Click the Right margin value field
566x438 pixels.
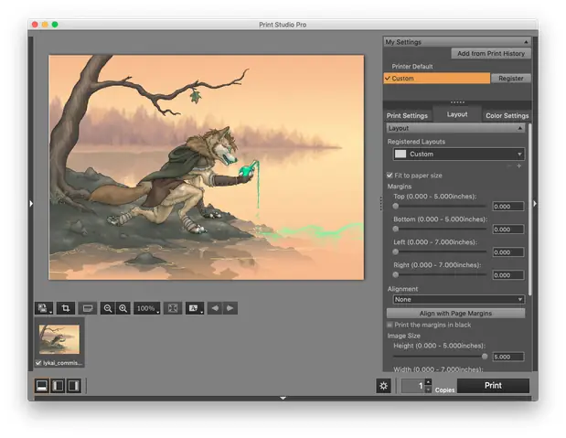pos(508,275)
